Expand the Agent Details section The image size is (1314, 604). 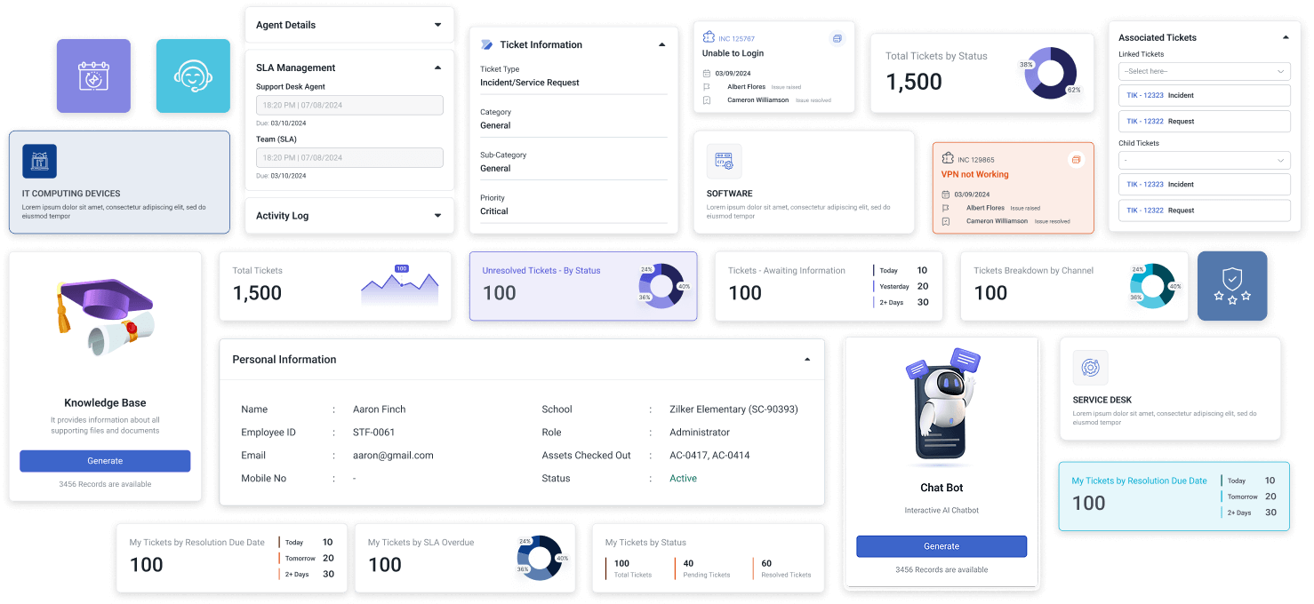tap(437, 25)
